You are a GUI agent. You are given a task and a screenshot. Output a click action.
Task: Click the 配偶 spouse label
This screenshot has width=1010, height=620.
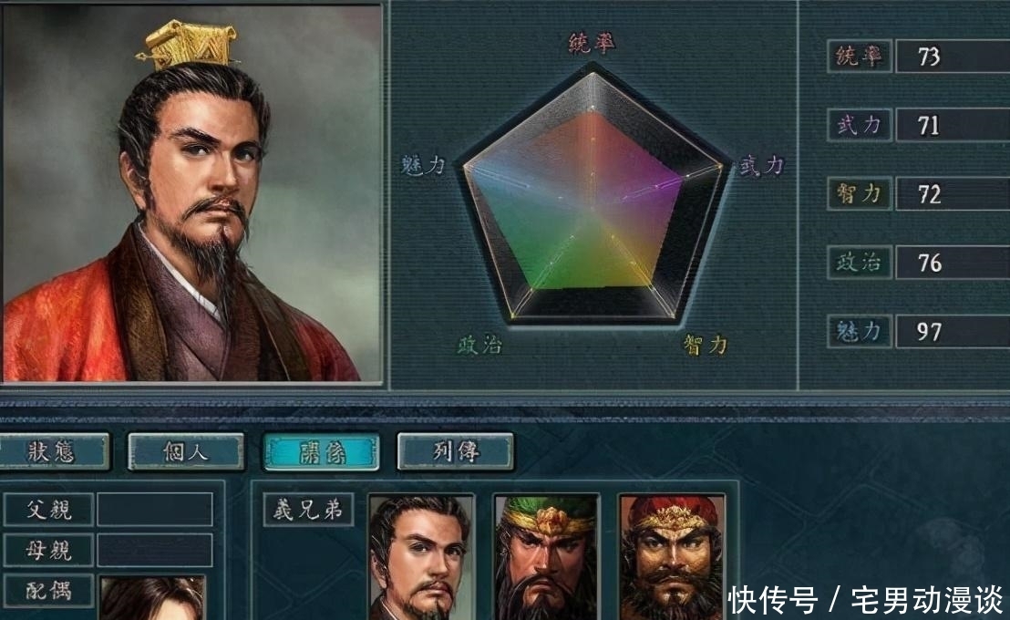(49, 590)
